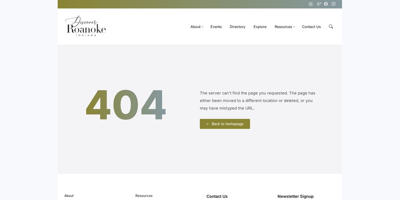Open the Facebook icon link
Viewport: 400px width, 200px height.
pos(326,4)
